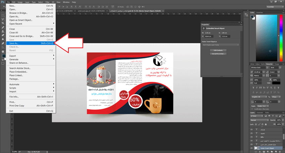The height and width of the screenshot is (153, 285).
Task: Click the Delete Layer trash icon
Action: [x=280, y=152]
